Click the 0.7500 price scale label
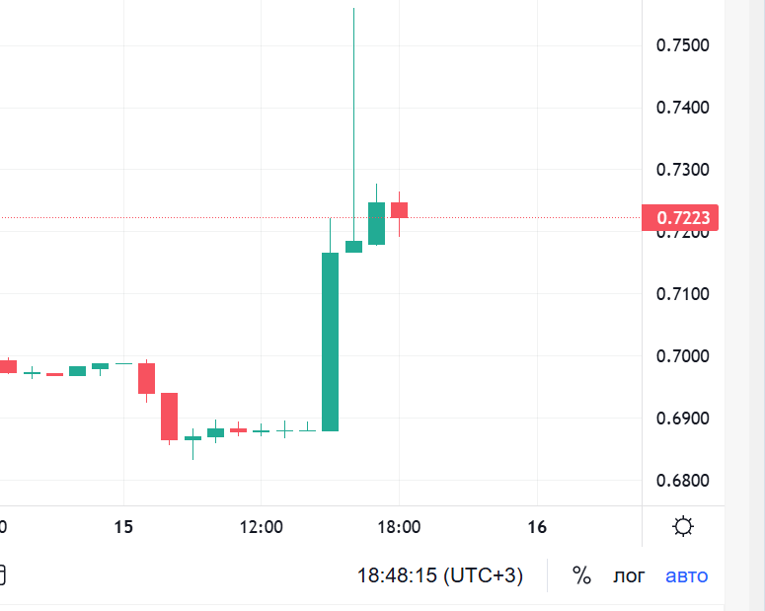Image resolution: width=765 pixels, height=611 pixels. (682, 45)
